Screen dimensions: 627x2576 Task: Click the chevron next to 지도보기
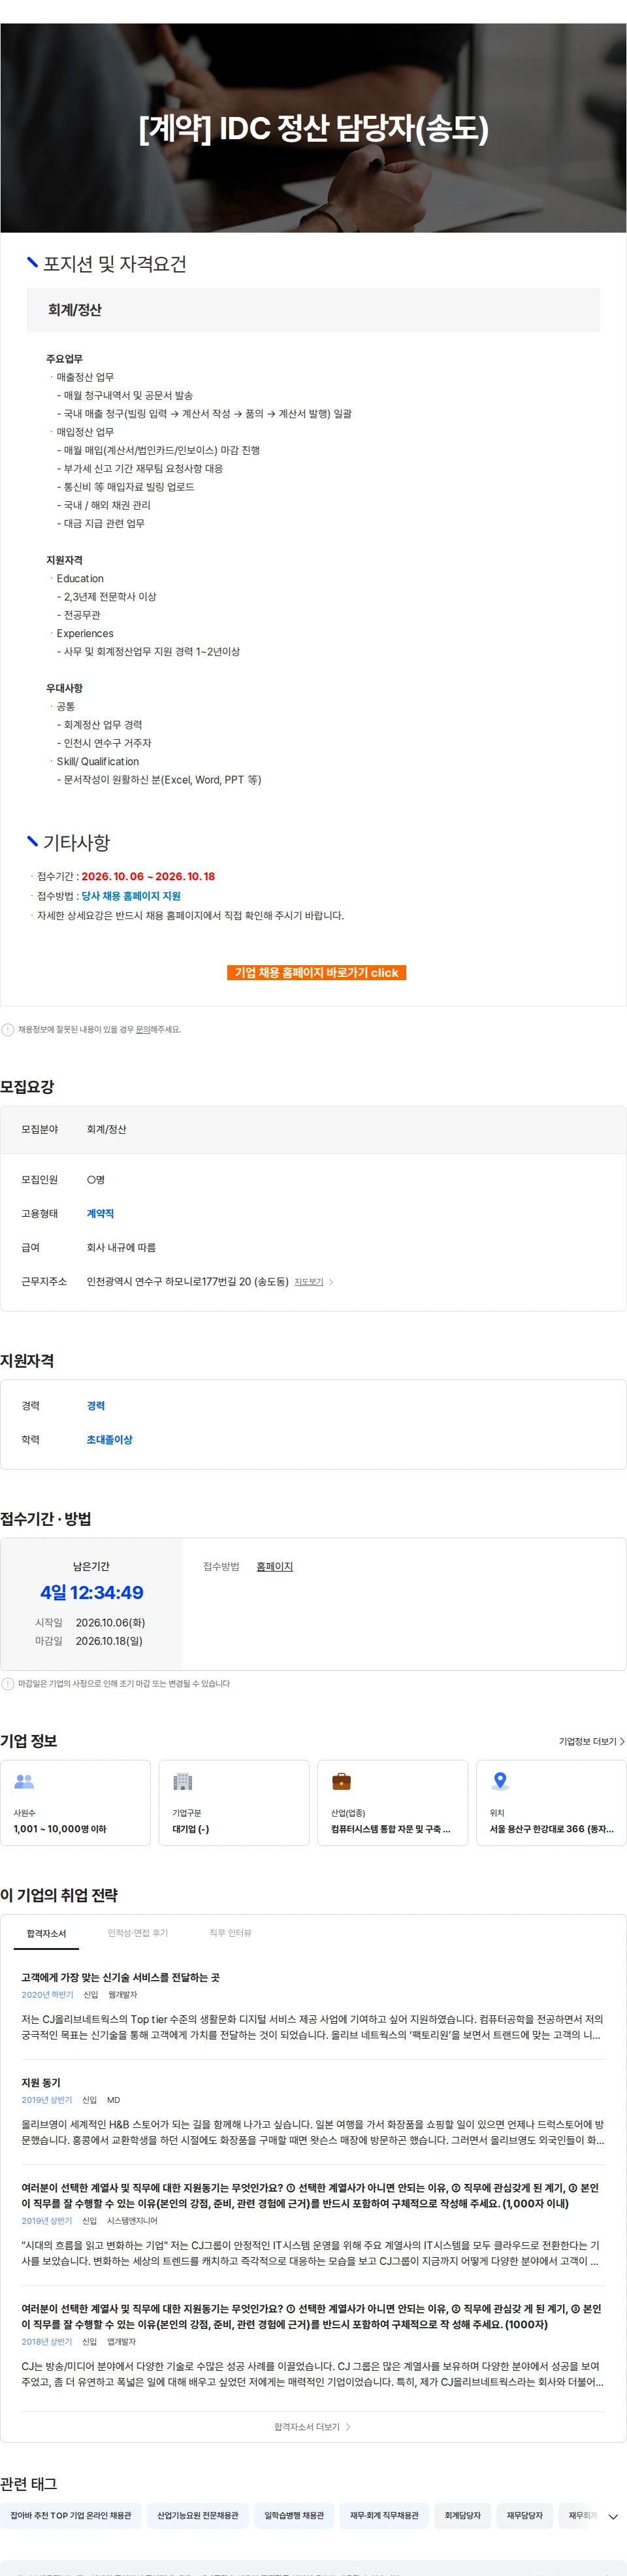click(x=331, y=1281)
